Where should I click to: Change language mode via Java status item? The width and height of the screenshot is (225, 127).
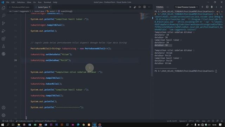click(x=204, y=121)
